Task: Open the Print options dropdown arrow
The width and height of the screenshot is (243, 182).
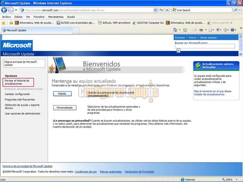Action: (206, 30)
